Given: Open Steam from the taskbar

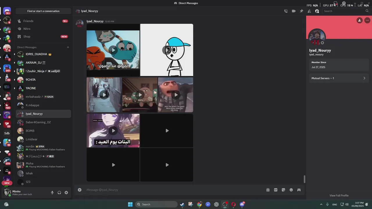Looking at the screenshot, I should pyautogui.click(x=182, y=204).
